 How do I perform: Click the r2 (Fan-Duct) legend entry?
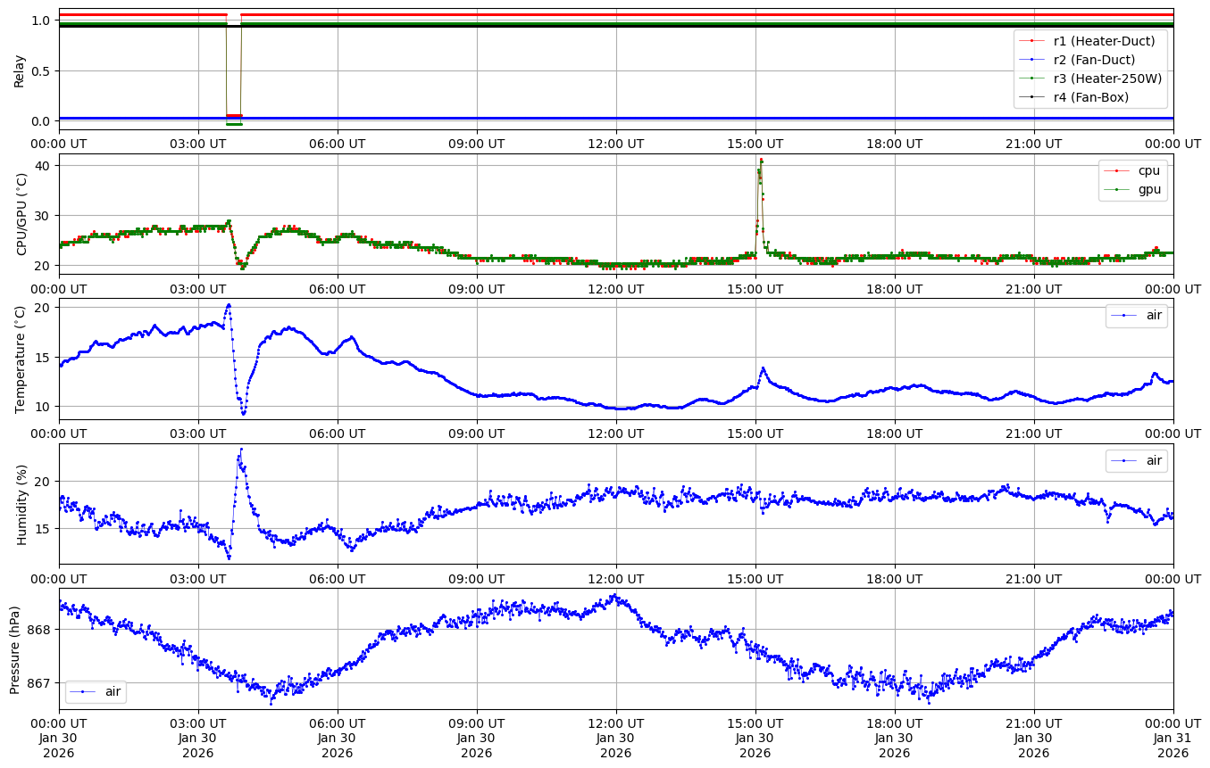point(1094,60)
